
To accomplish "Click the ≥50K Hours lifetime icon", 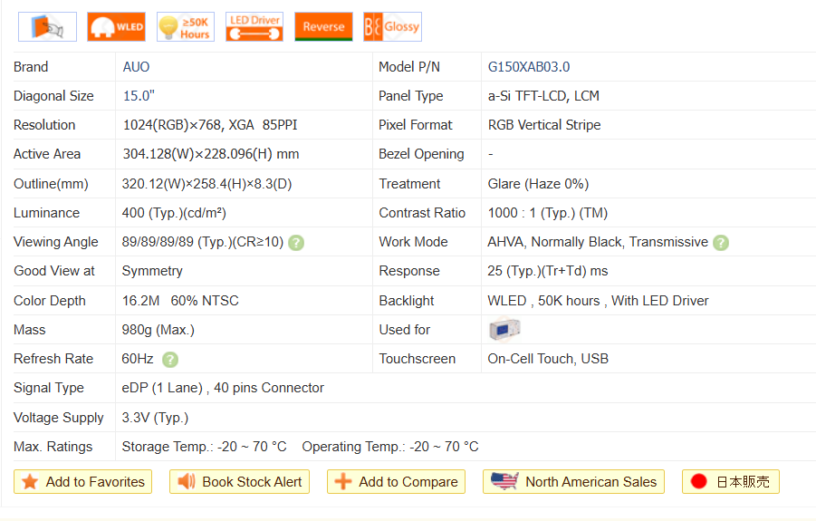I will point(186,26).
